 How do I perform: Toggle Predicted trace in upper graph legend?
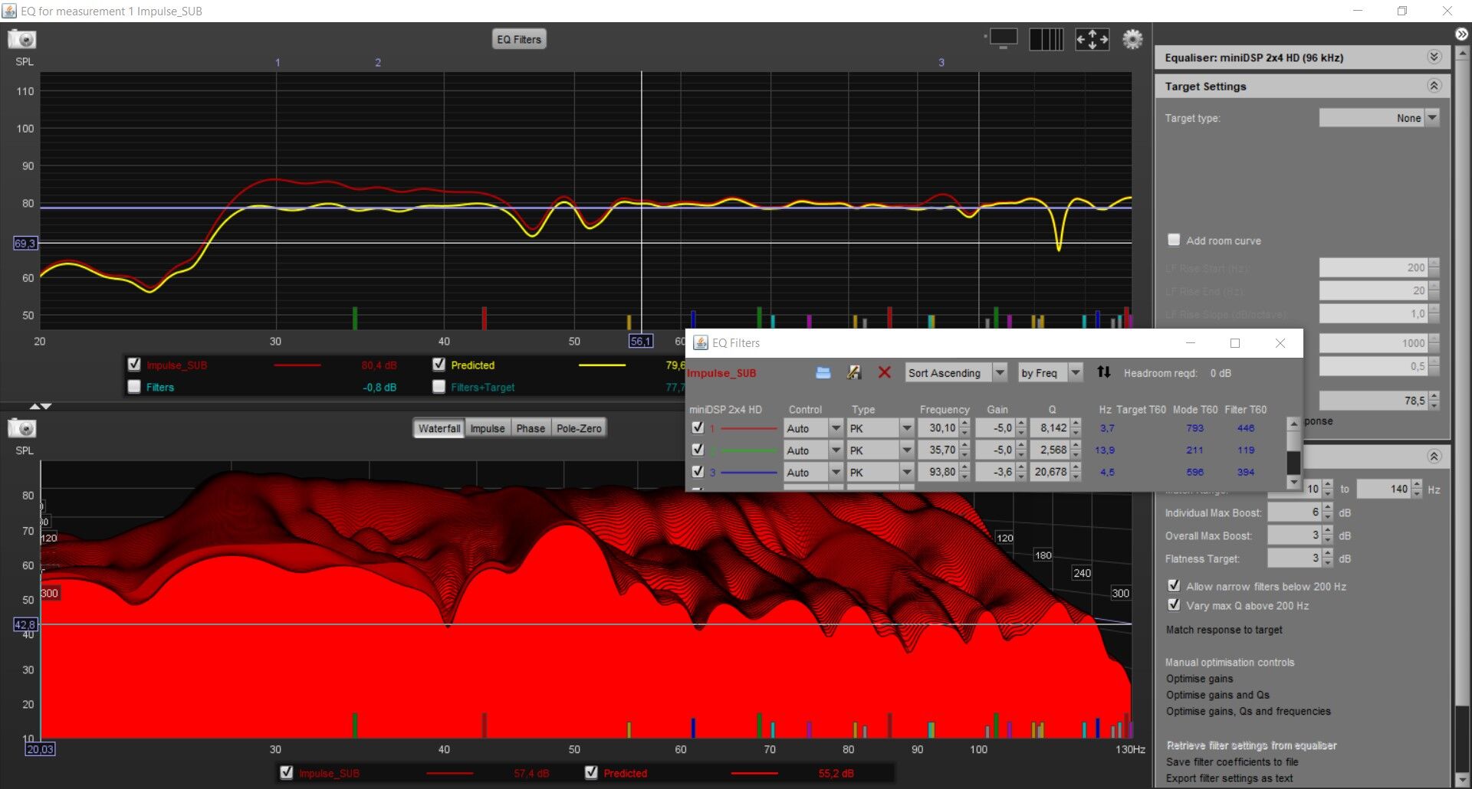(439, 365)
